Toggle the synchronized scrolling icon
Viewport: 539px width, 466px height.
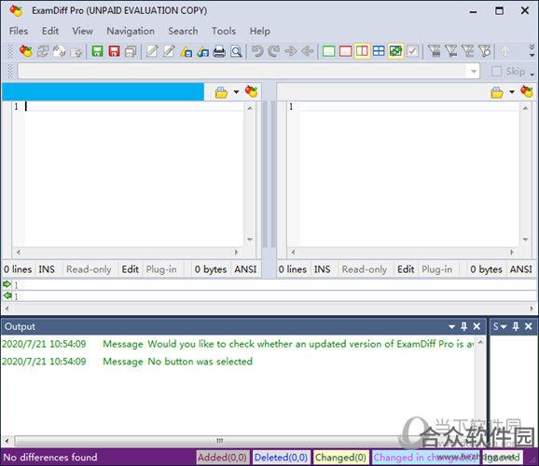pos(395,51)
